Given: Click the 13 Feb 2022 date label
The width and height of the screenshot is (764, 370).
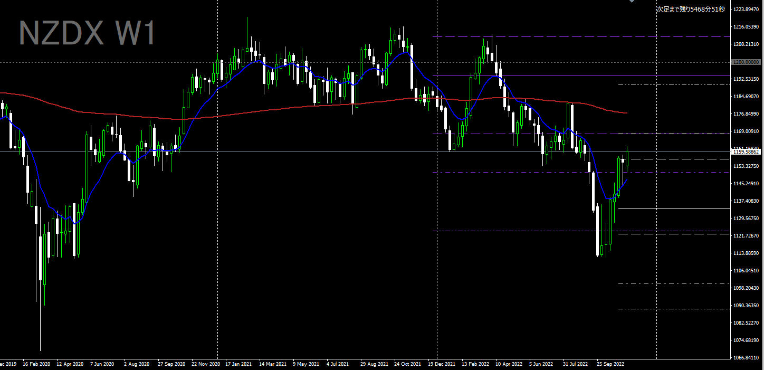Looking at the screenshot, I should (x=475, y=364).
